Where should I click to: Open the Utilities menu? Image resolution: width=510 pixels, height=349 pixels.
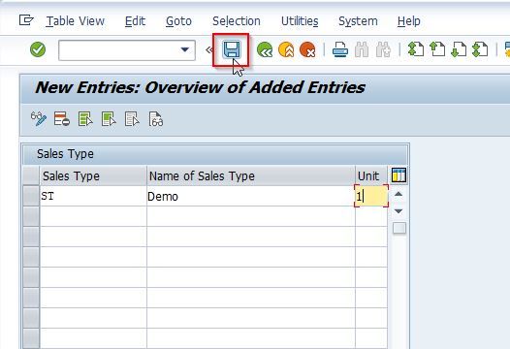click(300, 21)
